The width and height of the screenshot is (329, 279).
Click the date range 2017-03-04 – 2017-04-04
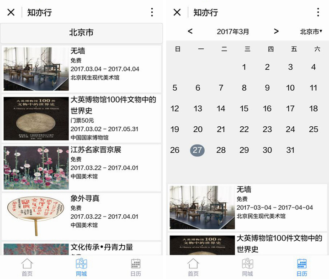[x=275, y=207]
